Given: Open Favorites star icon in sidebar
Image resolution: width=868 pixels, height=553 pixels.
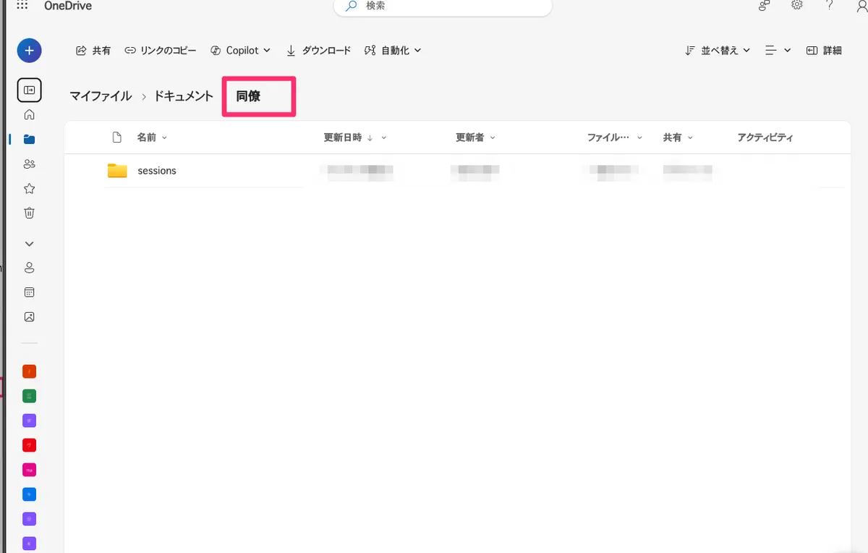Looking at the screenshot, I should point(30,188).
